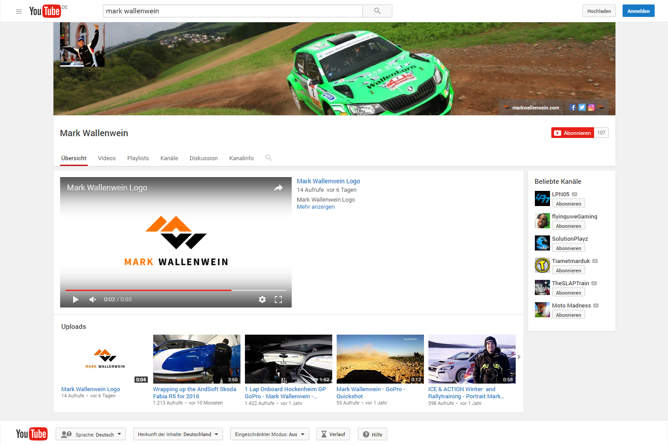Open the hamburger guide menu icon
The width and height of the screenshot is (668, 445).
click(x=19, y=12)
